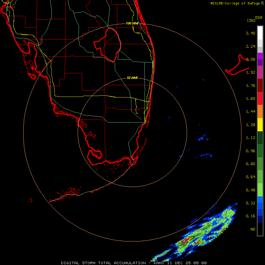Select the 2.24 legend value
Screen dimensions: 265x265
point(251,46)
